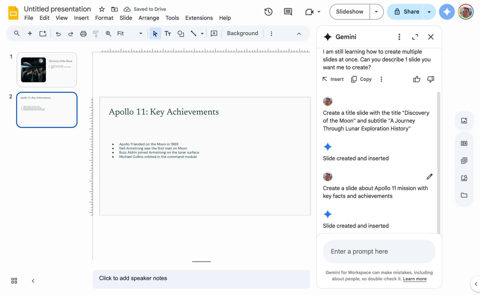Move presentation to folder icon
The width and height of the screenshot is (480, 295).
click(x=114, y=9)
